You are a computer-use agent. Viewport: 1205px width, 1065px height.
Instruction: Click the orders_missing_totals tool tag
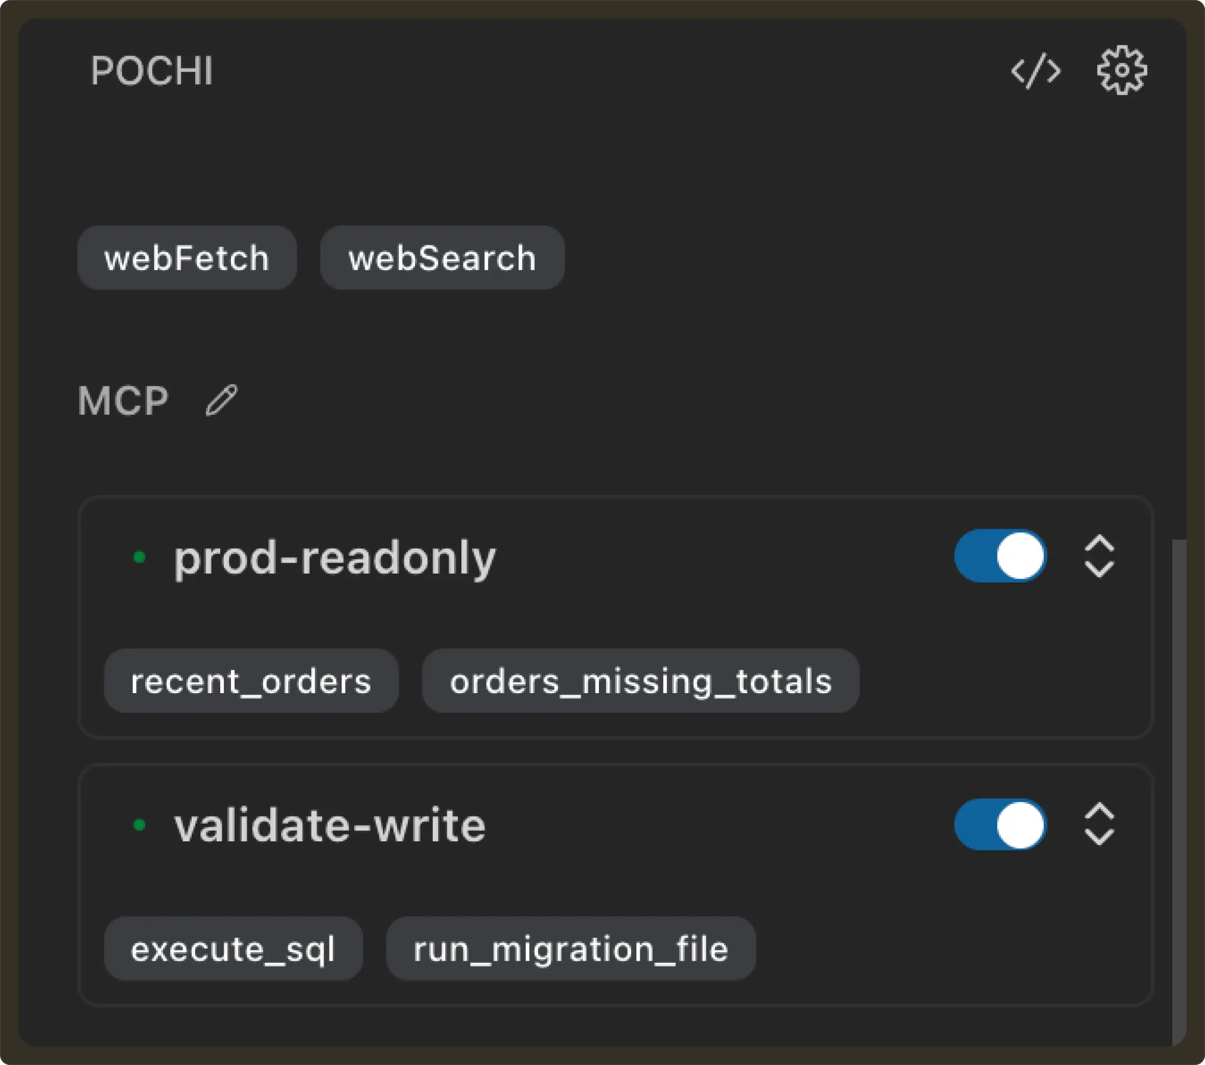coord(640,681)
